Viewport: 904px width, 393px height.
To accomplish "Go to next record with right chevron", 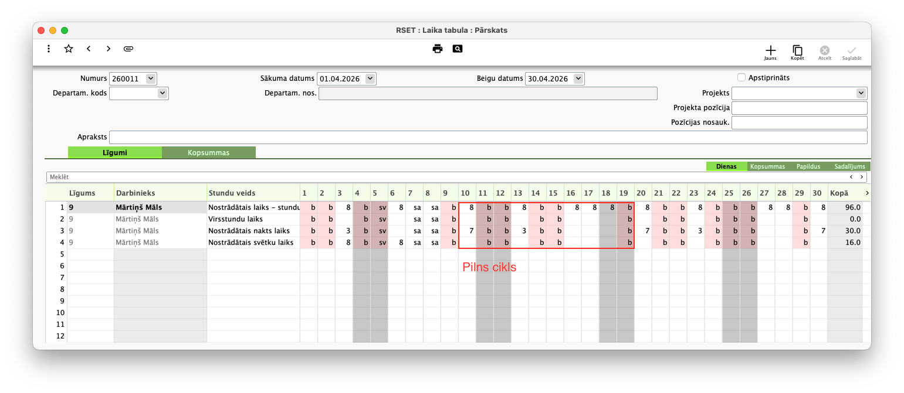I will pyautogui.click(x=109, y=49).
